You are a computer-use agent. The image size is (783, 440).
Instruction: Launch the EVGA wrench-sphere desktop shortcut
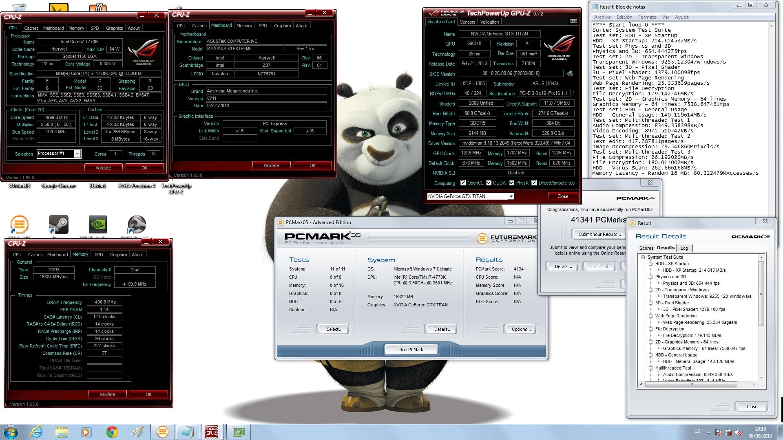(x=137, y=224)
